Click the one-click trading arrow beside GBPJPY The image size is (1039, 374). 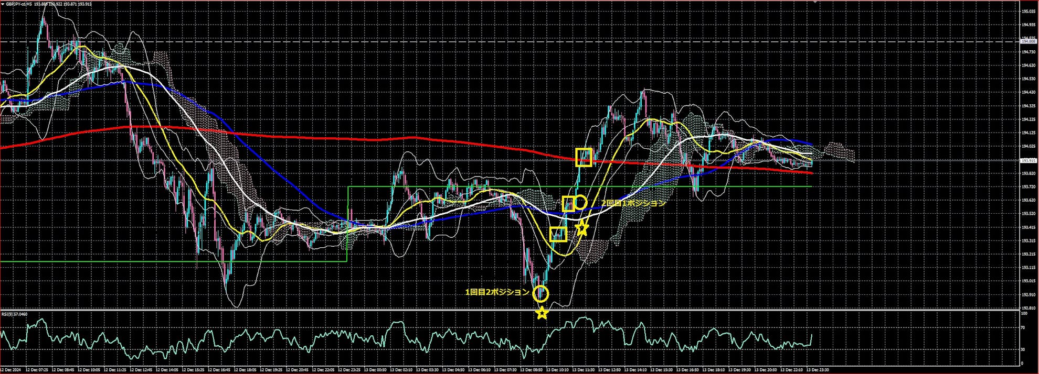click(3, 4)
